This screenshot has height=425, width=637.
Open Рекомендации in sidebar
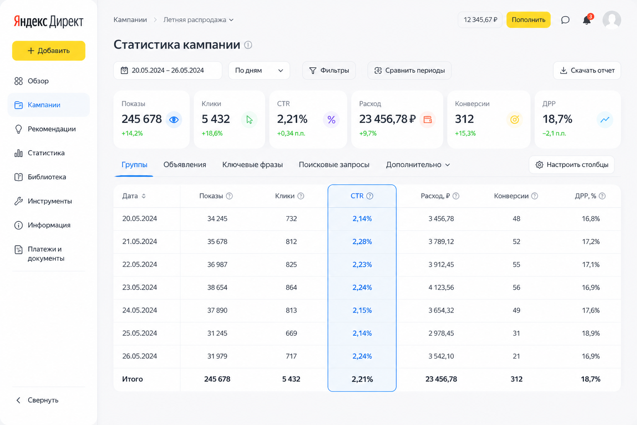[49, 129]
